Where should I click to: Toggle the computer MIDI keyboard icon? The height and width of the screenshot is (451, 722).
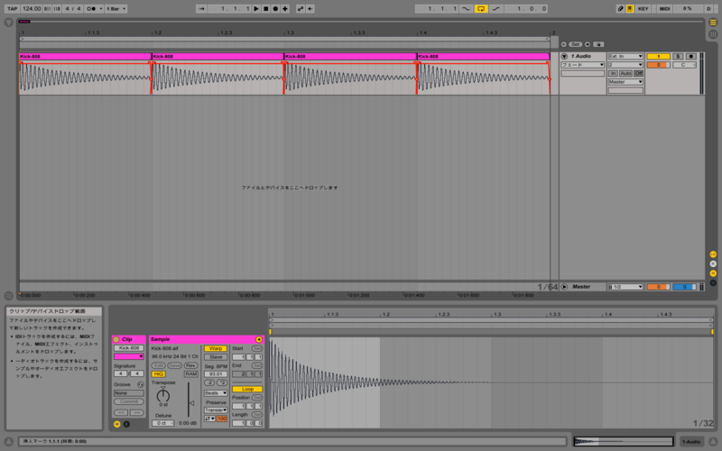629,9
